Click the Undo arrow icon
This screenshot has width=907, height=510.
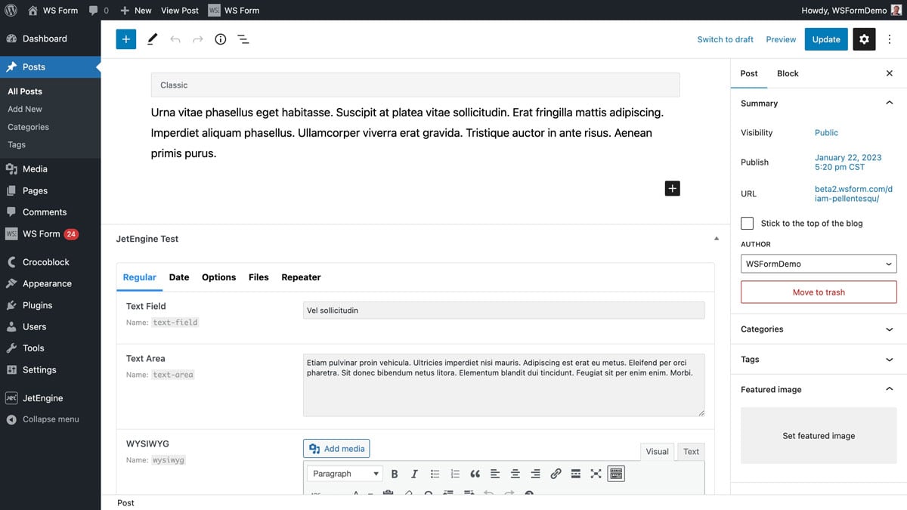175,39
